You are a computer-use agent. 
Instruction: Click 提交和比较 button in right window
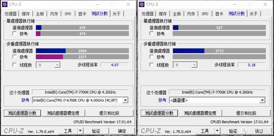point(246,113)
